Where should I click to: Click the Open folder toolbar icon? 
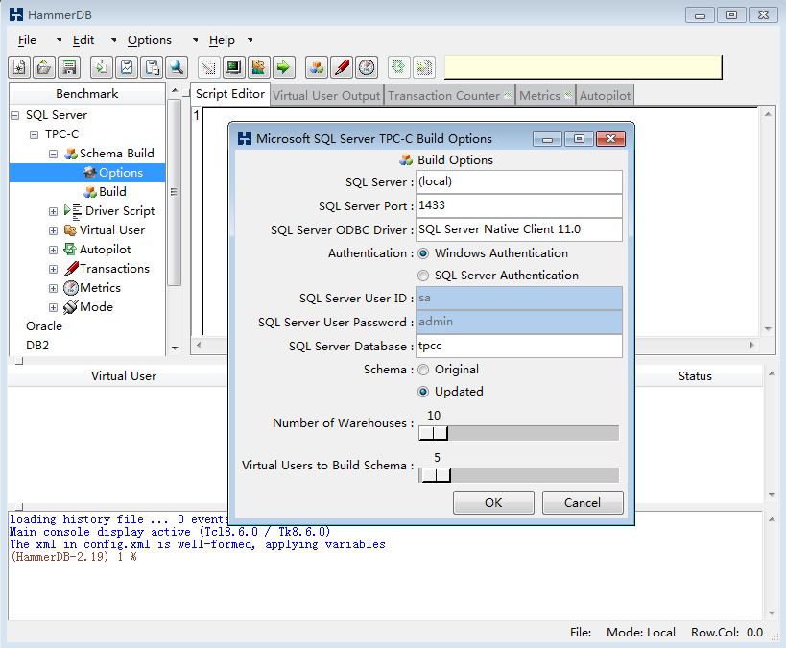[x=44, y=66]
